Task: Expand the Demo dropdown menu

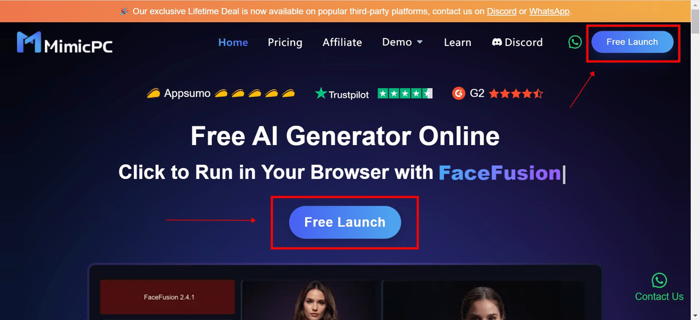Action: pos(402,42)
